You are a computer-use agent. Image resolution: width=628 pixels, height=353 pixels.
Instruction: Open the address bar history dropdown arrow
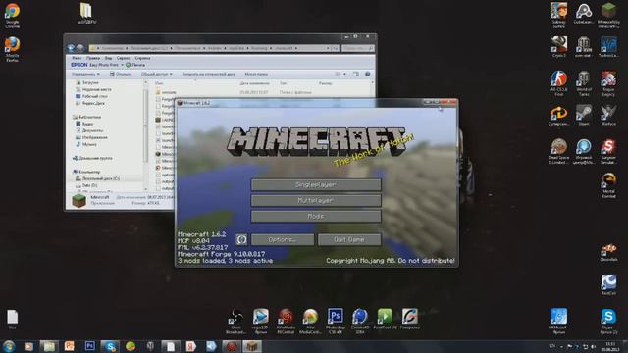coord(328,48)
